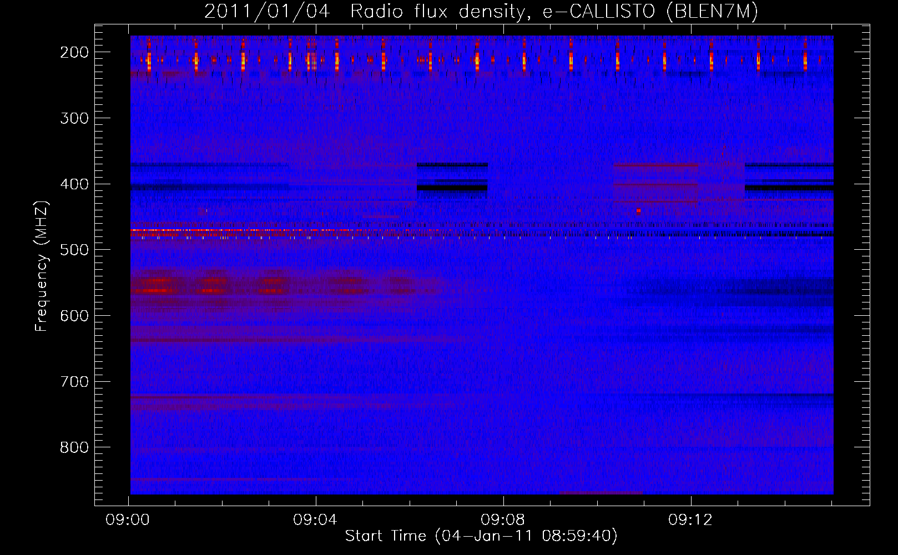Click the 09:00 time tick label
898x555 pixels.
(128, 520)
